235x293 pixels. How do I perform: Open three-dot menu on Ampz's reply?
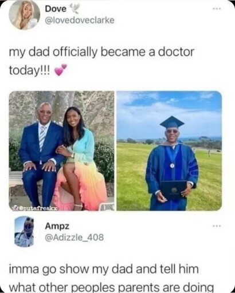coord(217,226)
